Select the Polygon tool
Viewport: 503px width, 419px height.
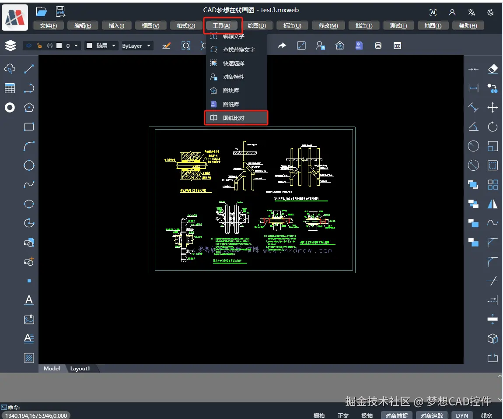[29, 108]
